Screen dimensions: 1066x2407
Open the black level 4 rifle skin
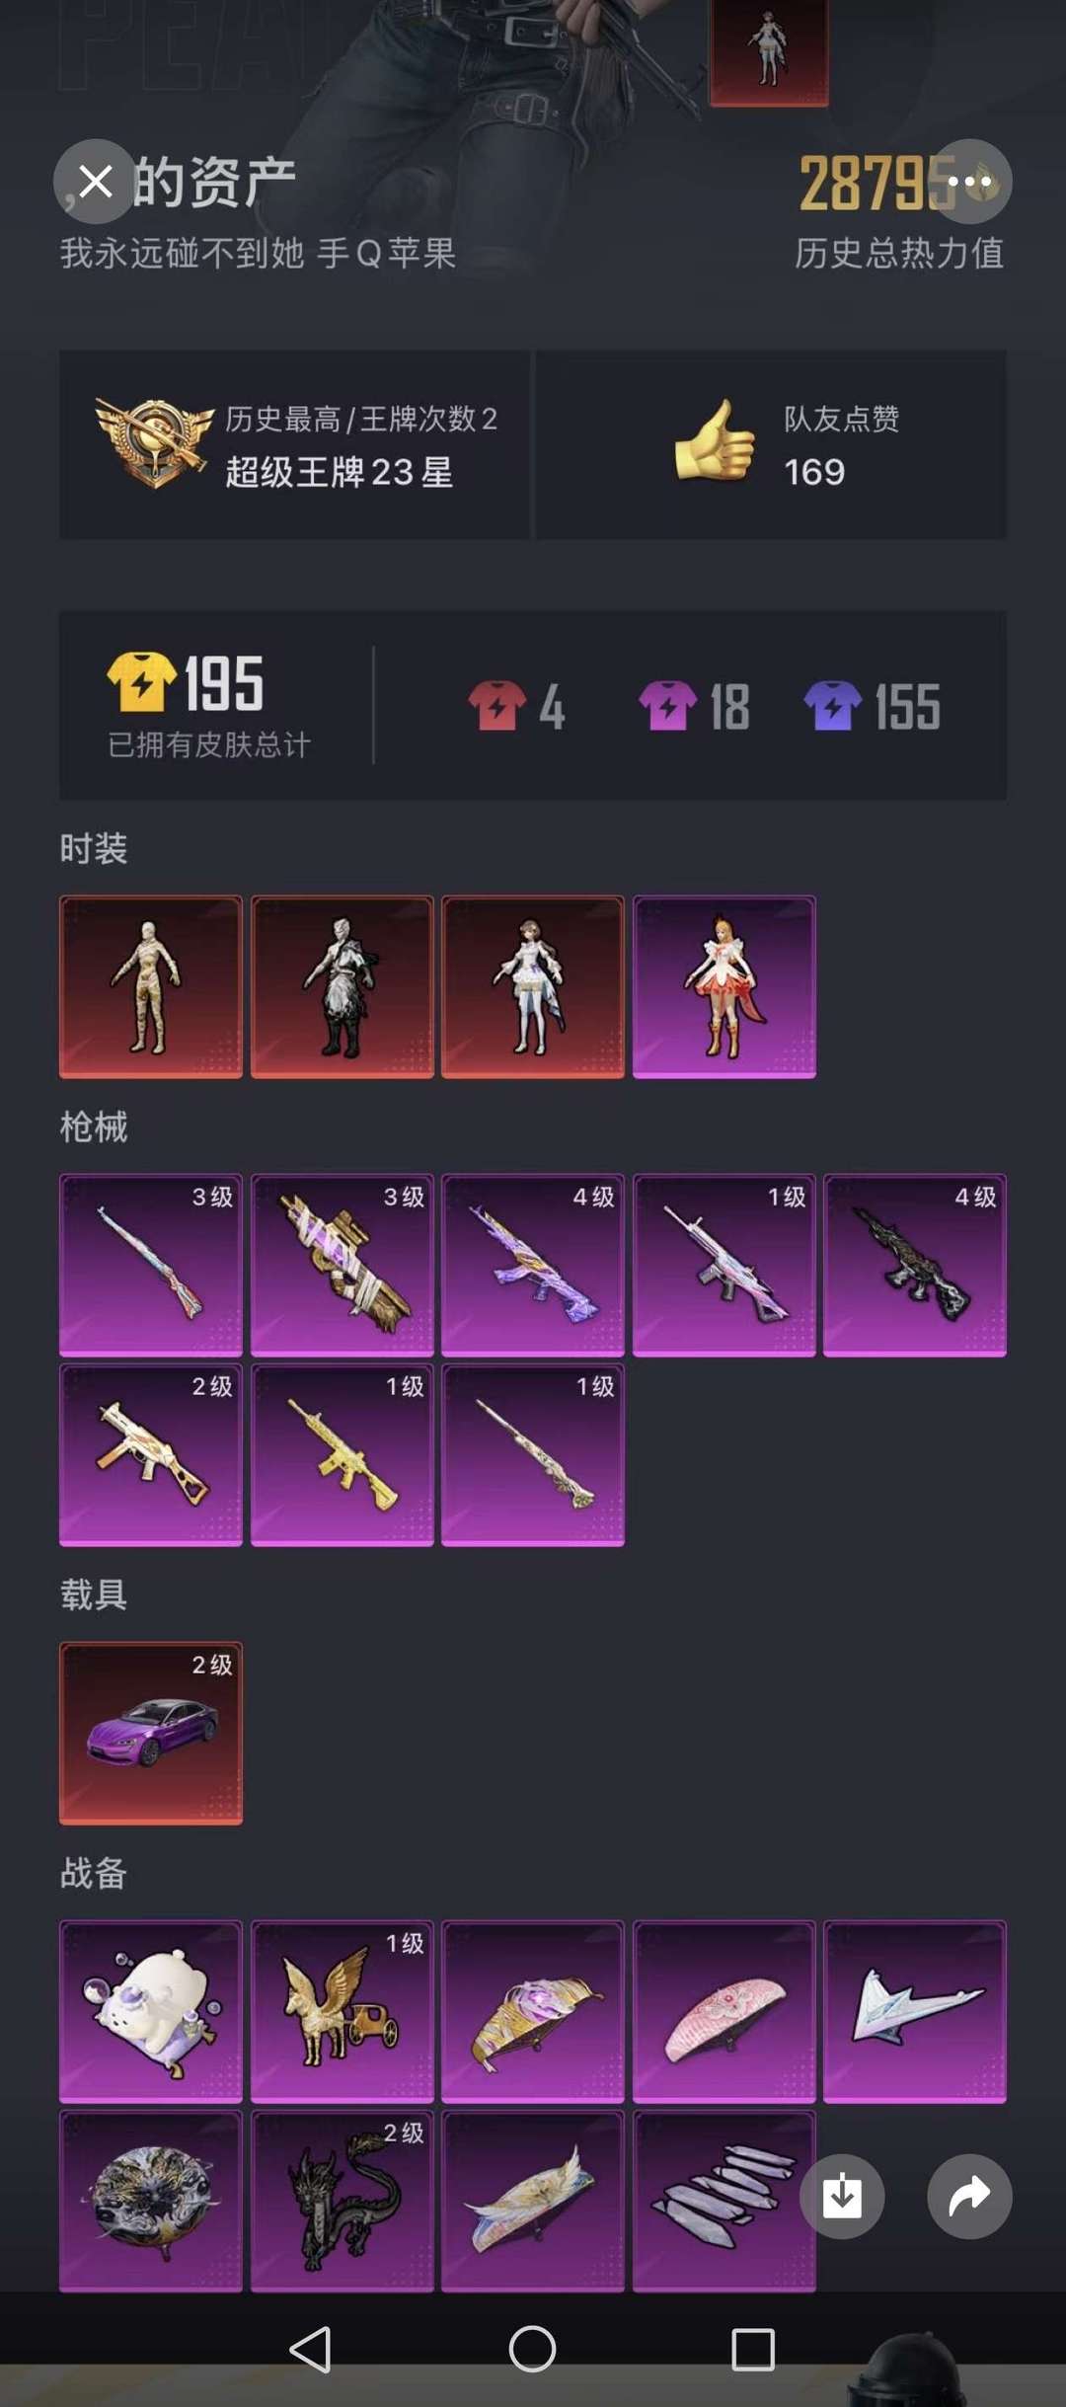click(915, 1265)
